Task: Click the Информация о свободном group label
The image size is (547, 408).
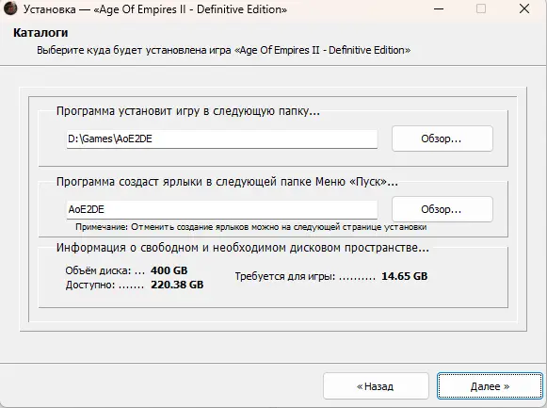Action: coord(243,248)
